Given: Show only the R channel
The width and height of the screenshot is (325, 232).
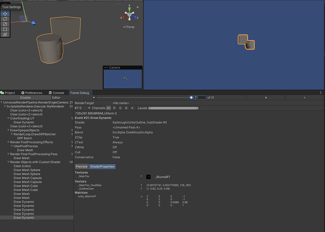Looking at the screenshot, I should pyautogui.click(x=114, y=108).
